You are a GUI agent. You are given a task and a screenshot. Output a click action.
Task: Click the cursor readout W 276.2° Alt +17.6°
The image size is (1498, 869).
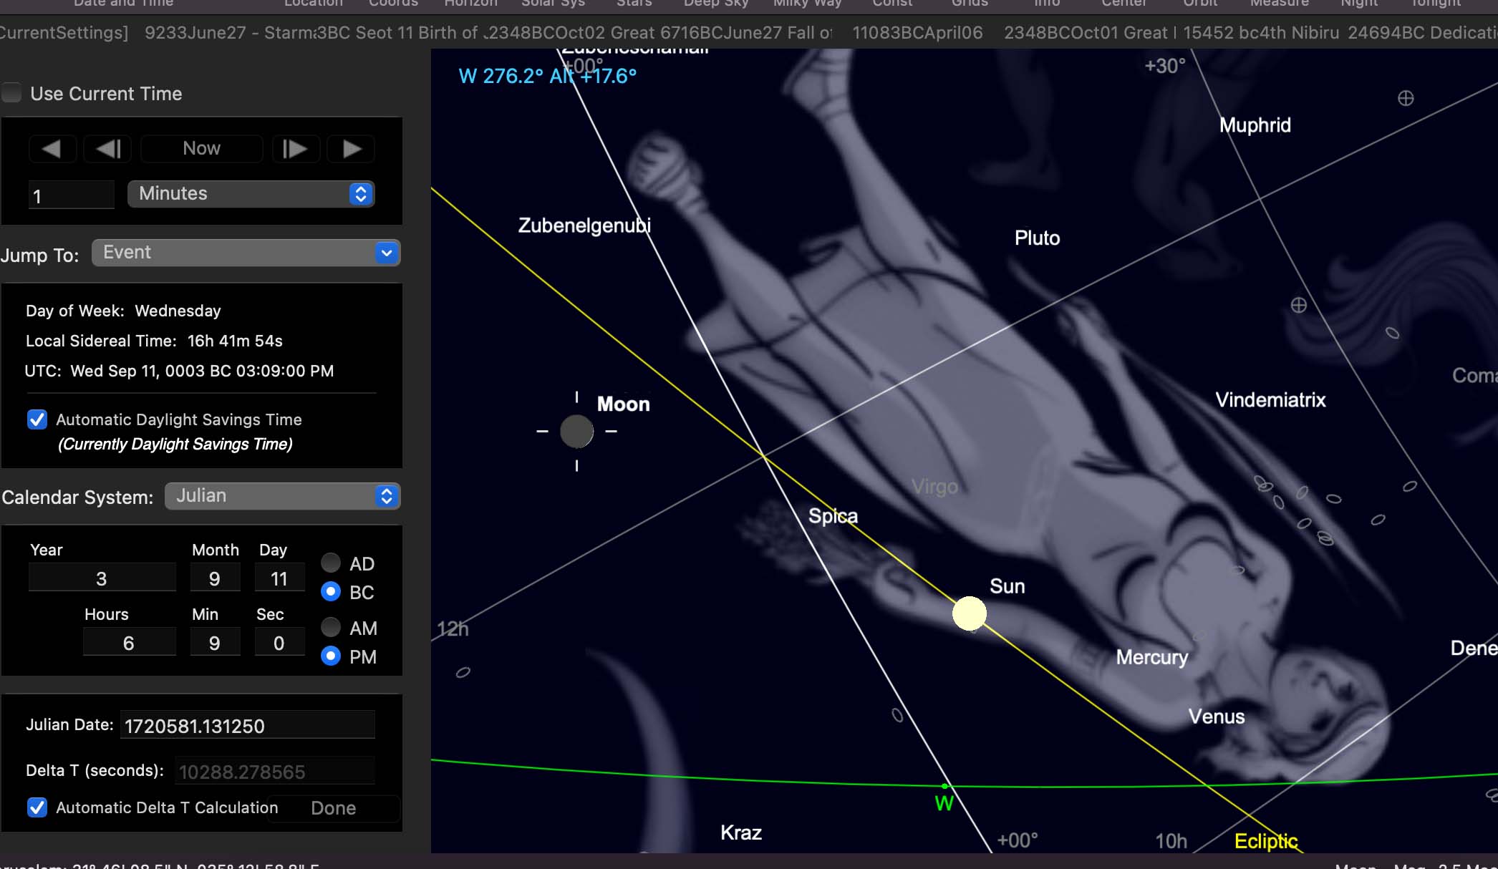tap(547, 76)
